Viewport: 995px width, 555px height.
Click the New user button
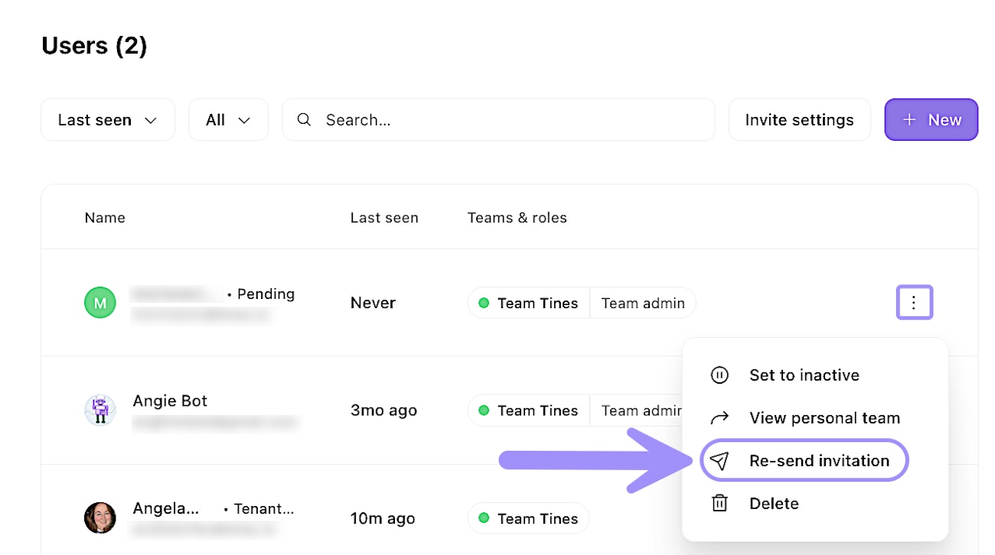pos(931,120)
